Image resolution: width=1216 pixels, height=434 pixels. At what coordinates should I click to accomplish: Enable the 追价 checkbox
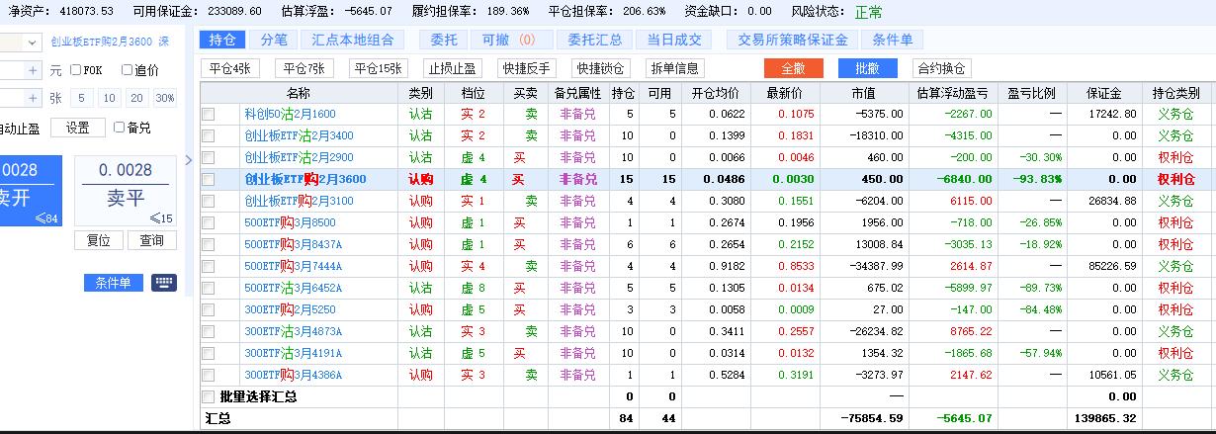tap(127, 70)
